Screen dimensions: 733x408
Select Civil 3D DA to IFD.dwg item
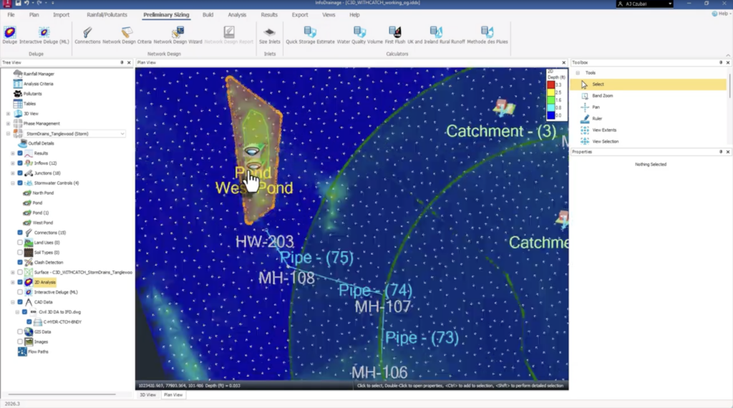pos(59,312)
